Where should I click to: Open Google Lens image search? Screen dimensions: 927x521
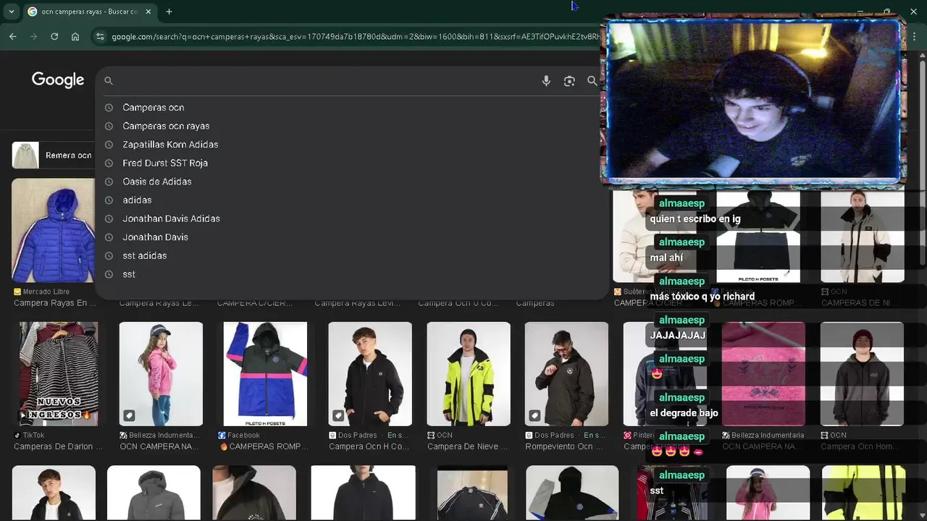(569, 81)
